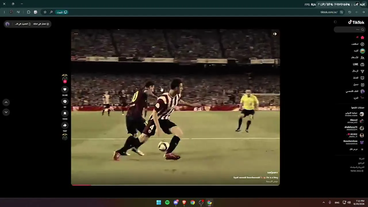
Task: Switch the ENG input language
Action: point(337,203)
